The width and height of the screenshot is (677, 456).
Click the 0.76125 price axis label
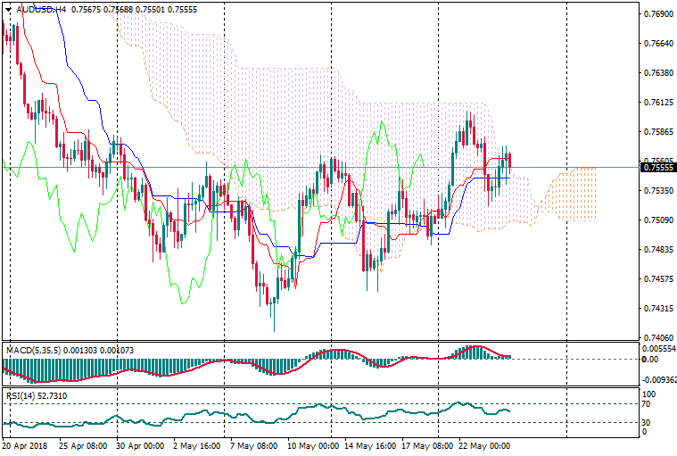[x=656, y=103]
